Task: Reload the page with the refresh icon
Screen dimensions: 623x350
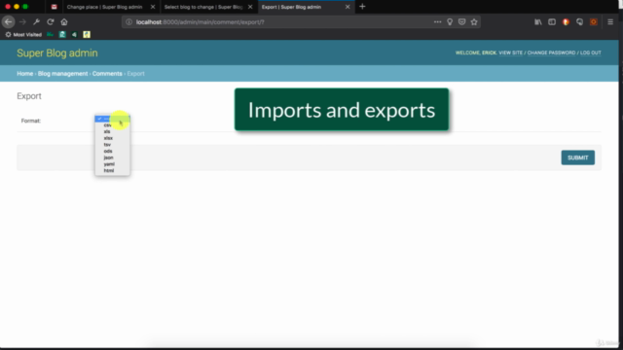Action: point(50,21)
